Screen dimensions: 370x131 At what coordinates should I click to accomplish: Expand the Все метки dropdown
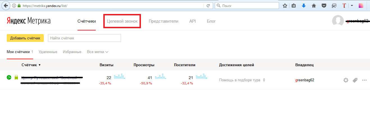(98, 52)
